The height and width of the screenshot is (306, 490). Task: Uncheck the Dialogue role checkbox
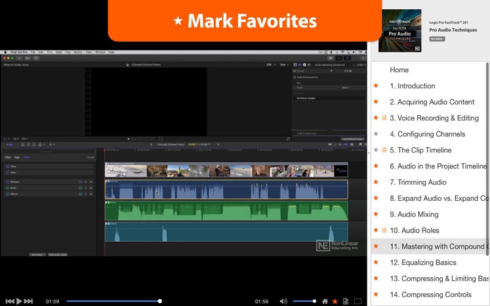[7, 182]
